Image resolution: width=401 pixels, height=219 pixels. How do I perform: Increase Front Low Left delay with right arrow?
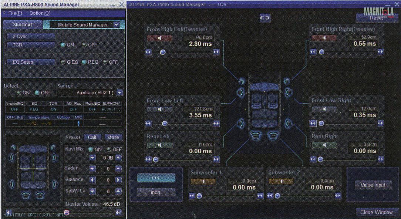(x=216, y=124)
